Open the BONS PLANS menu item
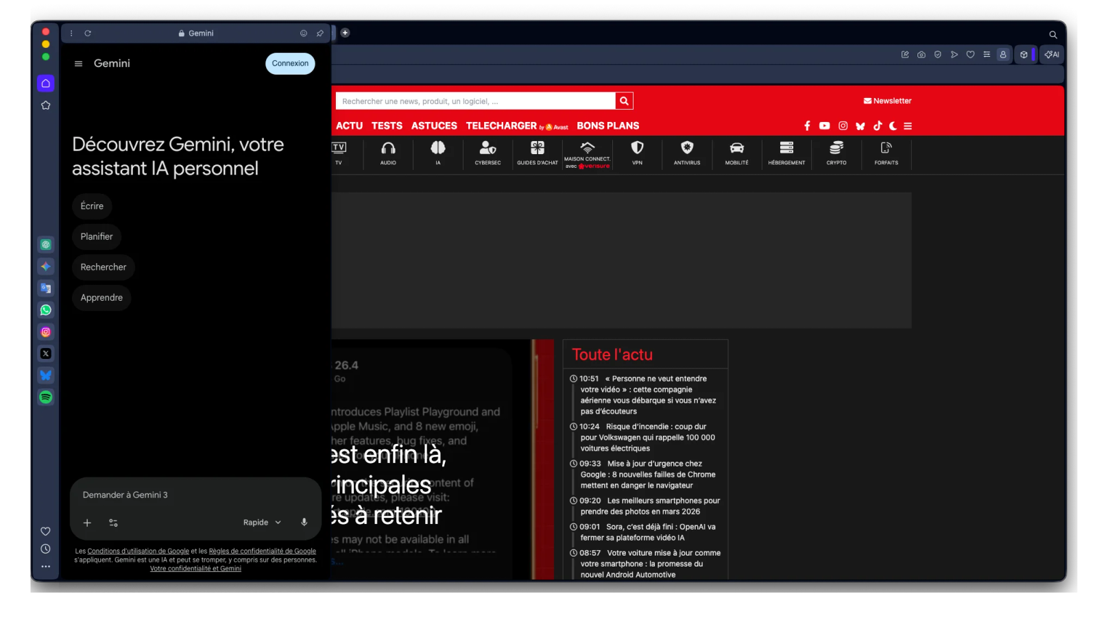The height and width of the screenshot is (622, 1097). click(607, 126)
